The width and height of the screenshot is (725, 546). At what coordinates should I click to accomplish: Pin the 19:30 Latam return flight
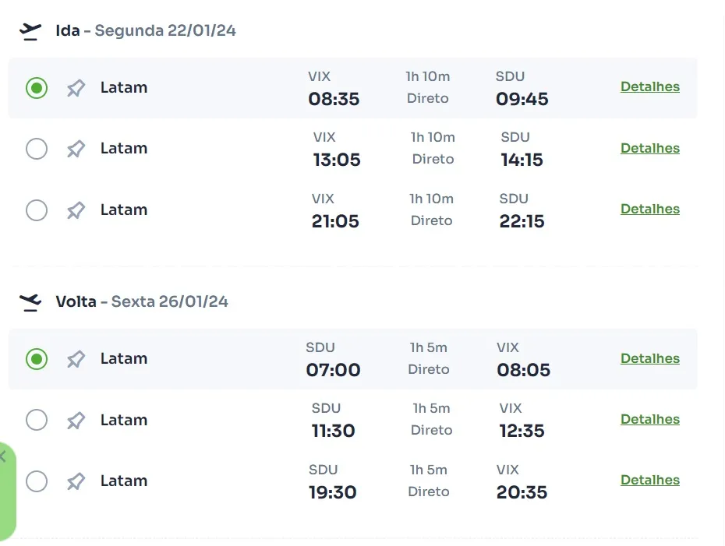(x=76, y=481)
